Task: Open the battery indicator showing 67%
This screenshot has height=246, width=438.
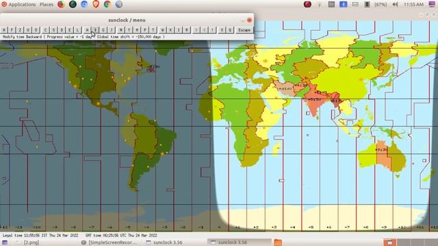Action: point(376,5)
